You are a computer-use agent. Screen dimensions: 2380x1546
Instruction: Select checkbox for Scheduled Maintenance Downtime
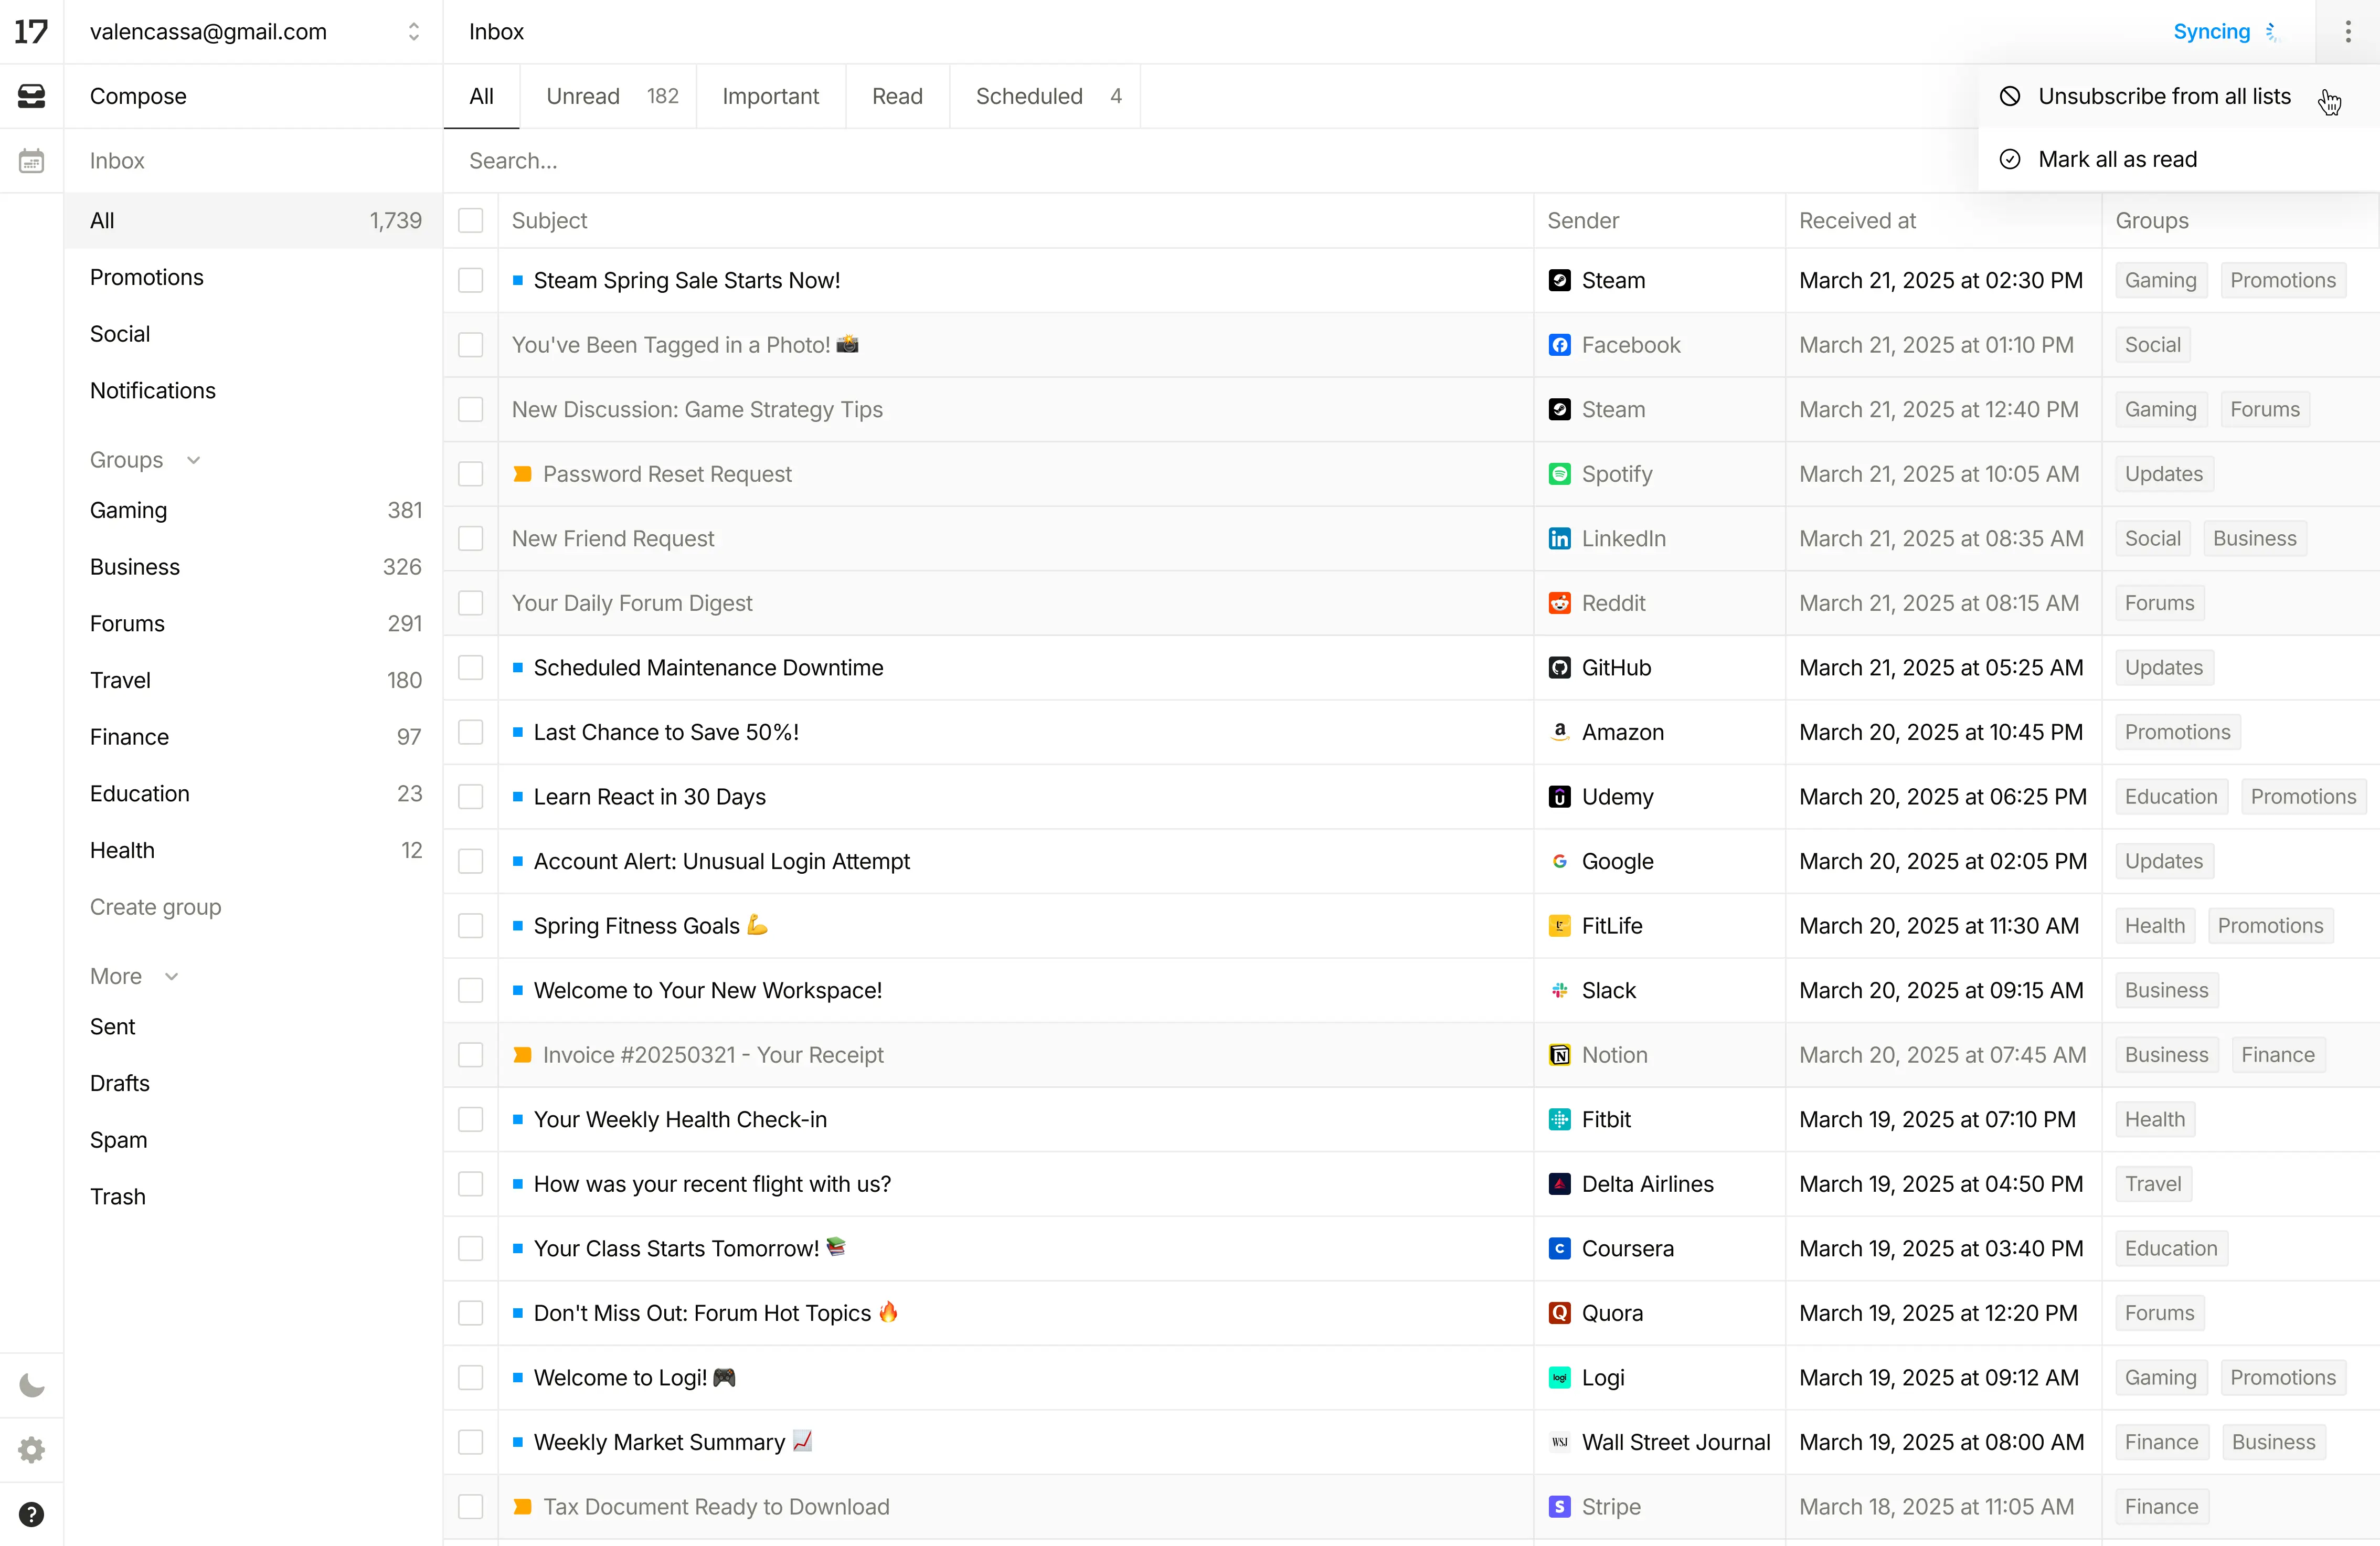click(x=470, y=668)
